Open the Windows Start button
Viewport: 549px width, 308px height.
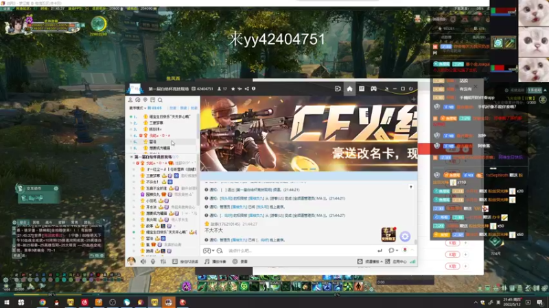pyautogui.click(x=7, y=303)
